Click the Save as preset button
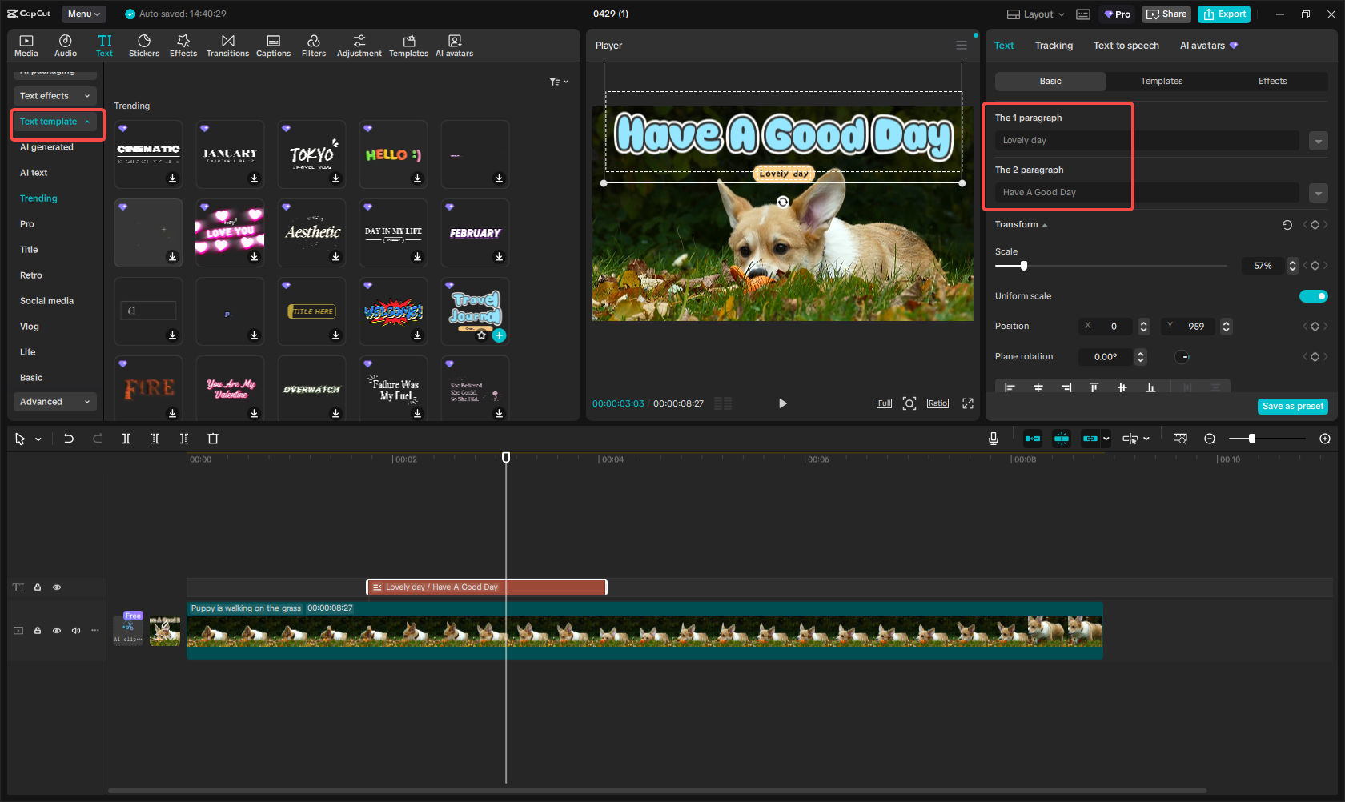Screen dimensions: 1345x802 (x=1292, y=407)
